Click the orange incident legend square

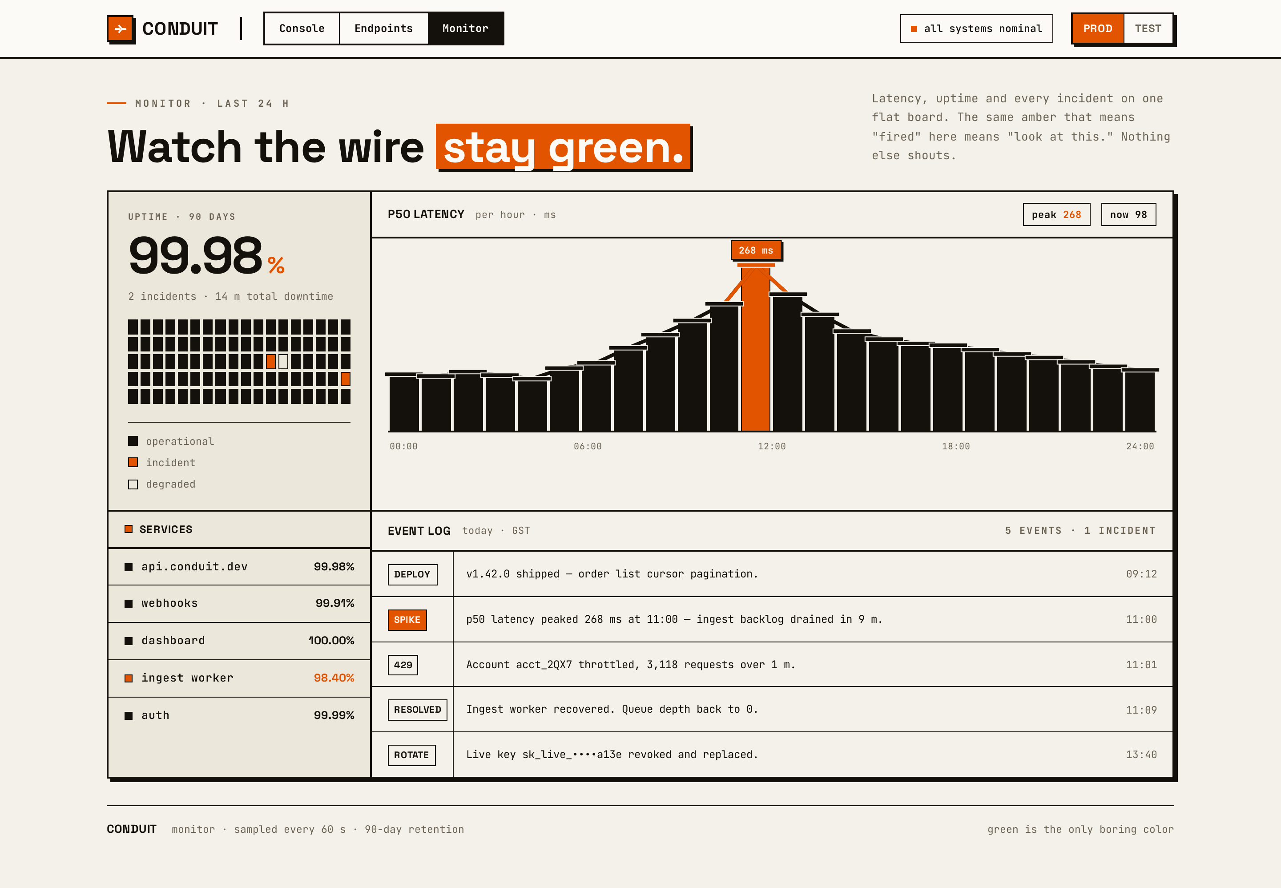[133, 462]
